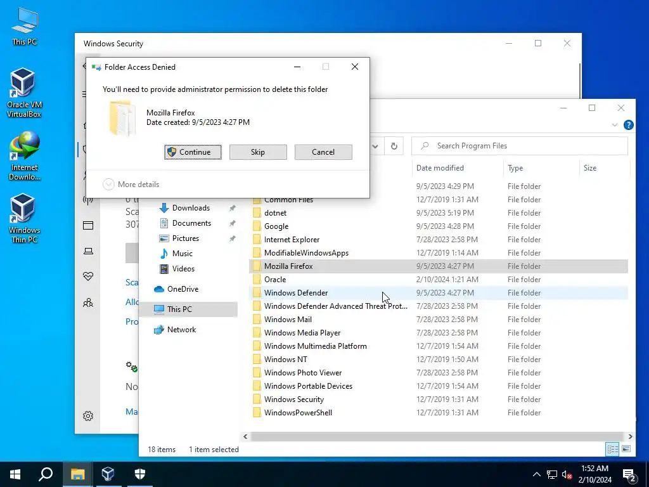This screenshot has height=487, width=649.
Task: Show hidden tray icons chevron
Action: [x=536, y=474]
